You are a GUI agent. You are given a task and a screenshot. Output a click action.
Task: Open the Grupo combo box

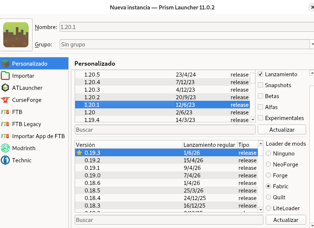point(187,44)
